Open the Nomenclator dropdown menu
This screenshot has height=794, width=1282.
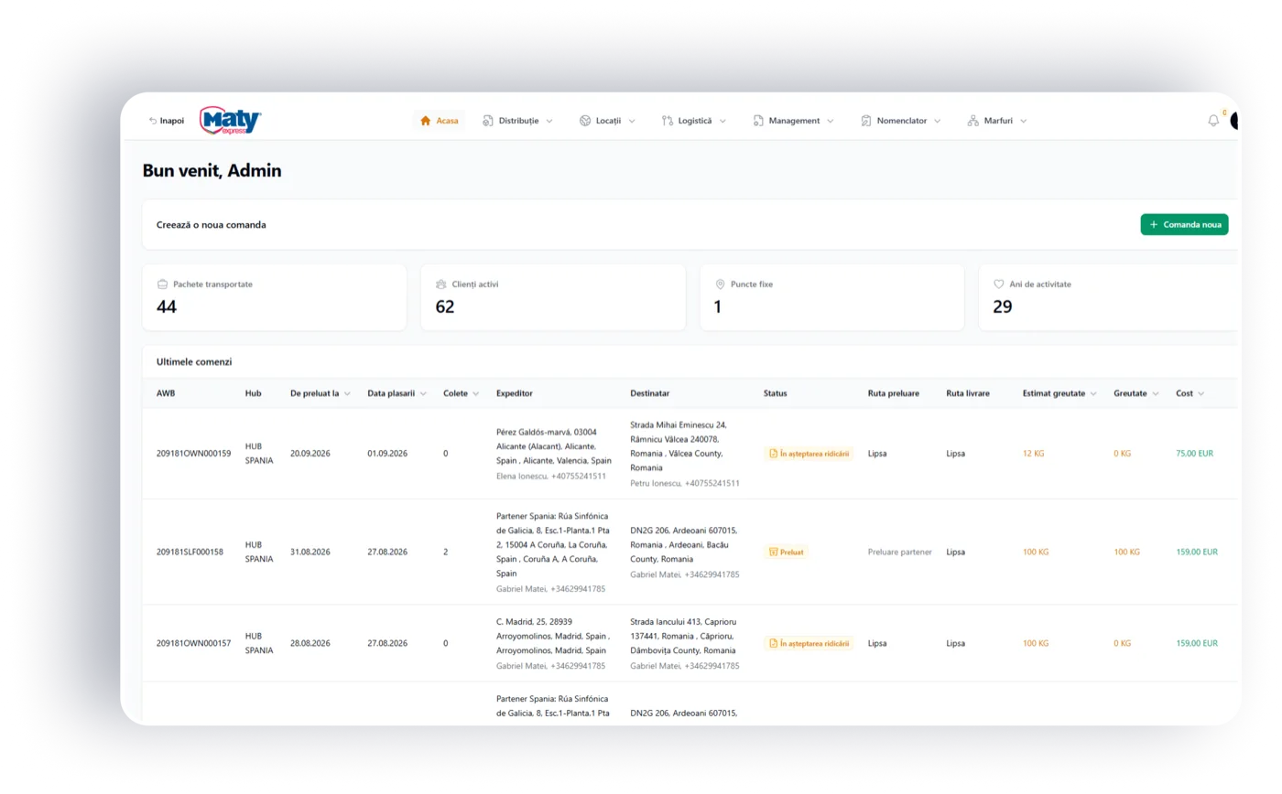pos(901,121)
